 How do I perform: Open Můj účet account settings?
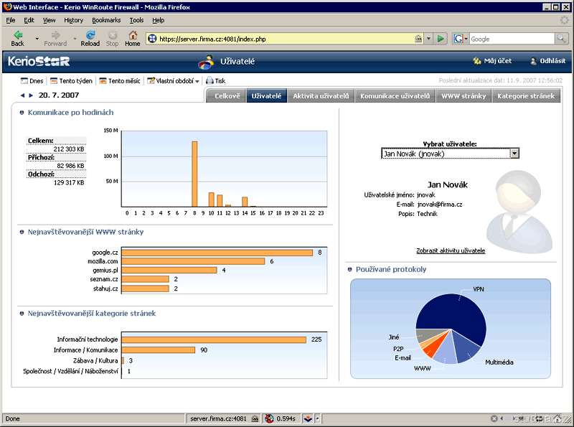pos(492,62)
